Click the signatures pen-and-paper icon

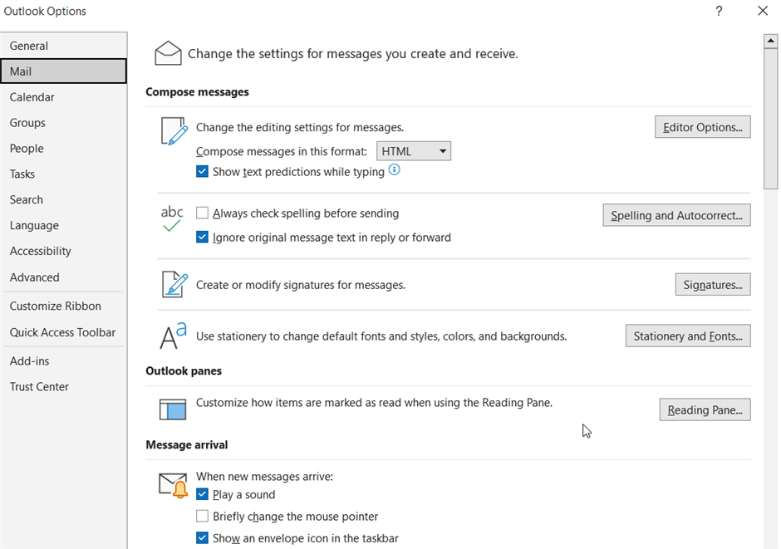(173, 284)
